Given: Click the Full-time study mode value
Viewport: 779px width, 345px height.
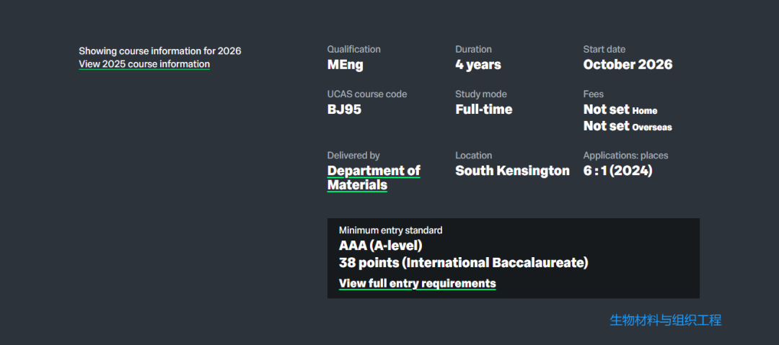Looking at the screenshot, I should pyautogui.click(x=483, y=109).
